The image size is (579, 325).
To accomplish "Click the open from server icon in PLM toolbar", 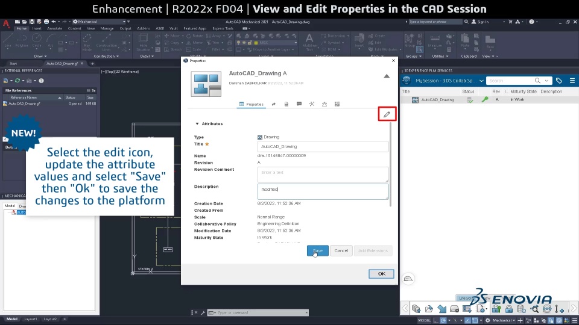I will click(429, 309).
